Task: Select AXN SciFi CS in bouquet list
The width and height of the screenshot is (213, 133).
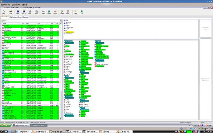Action: [x=84, y=104]
